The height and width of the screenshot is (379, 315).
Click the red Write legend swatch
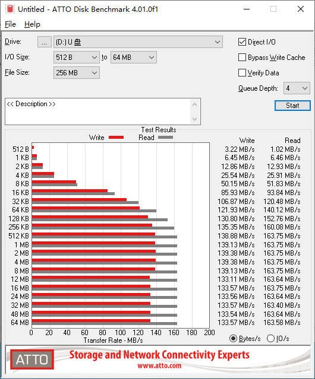pos(116,137)
